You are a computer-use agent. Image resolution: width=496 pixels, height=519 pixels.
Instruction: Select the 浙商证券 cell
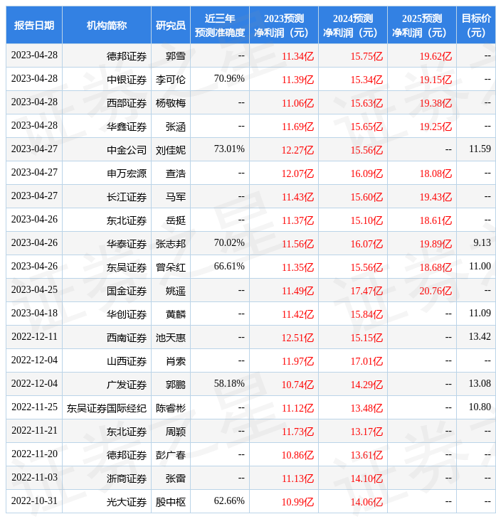[127, 478]
